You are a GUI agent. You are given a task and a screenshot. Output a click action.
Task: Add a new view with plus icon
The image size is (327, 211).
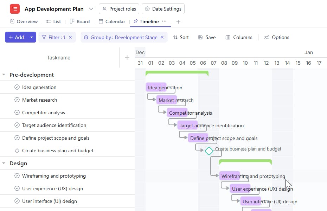pyautogui.click(x=178, y=22)
